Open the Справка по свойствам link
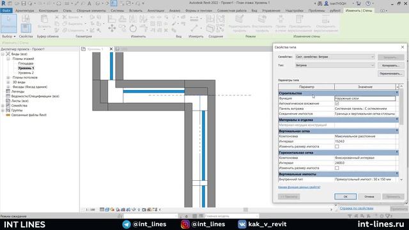The width and height of the screenshot is (409, 230). tap(357, 208)
